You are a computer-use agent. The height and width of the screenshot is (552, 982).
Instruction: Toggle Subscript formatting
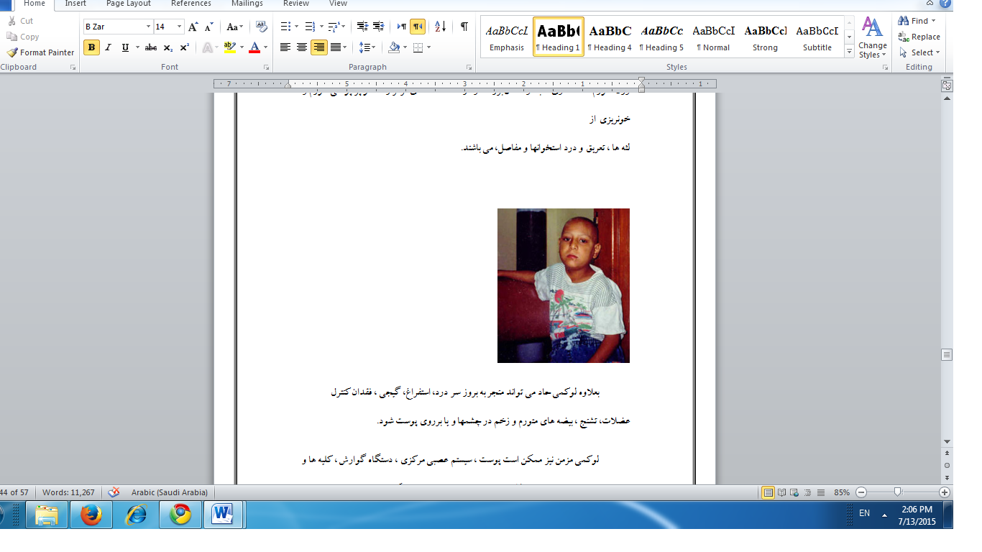tap(168, 47)
